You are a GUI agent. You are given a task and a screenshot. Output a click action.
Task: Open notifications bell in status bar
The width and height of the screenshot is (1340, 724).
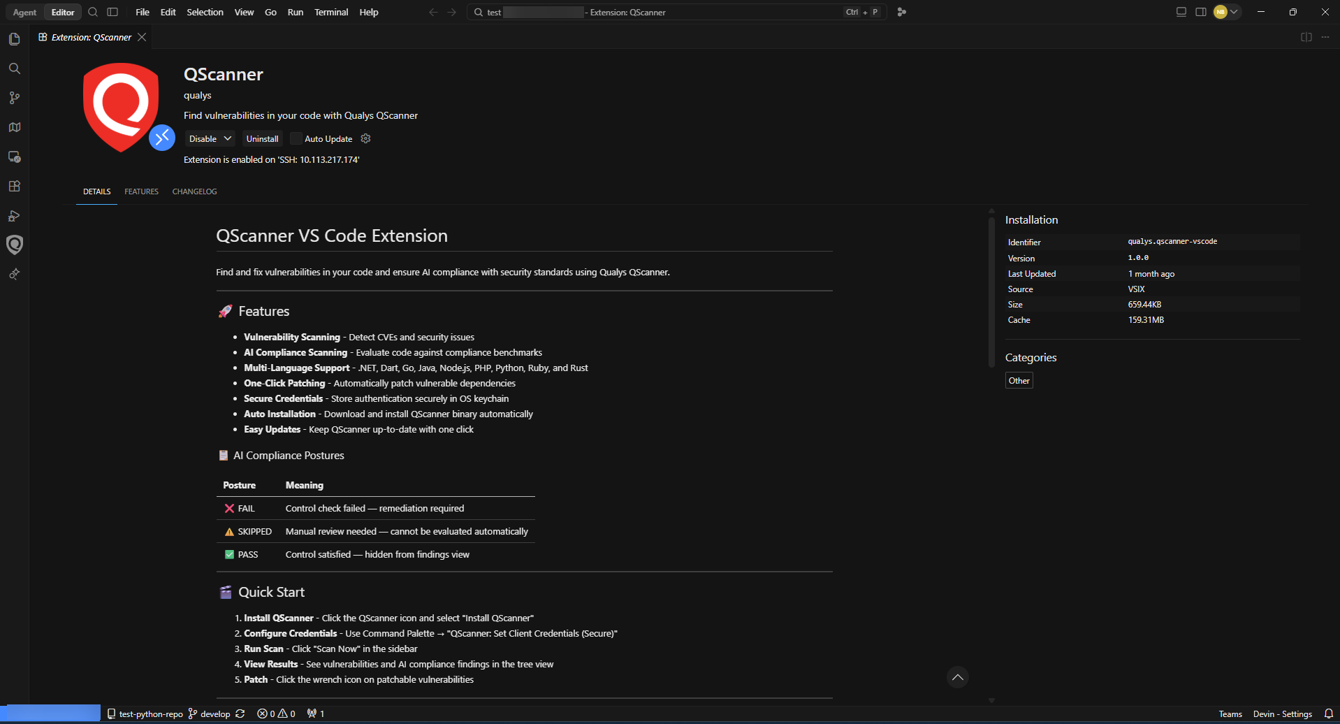tap(1329, 714)
